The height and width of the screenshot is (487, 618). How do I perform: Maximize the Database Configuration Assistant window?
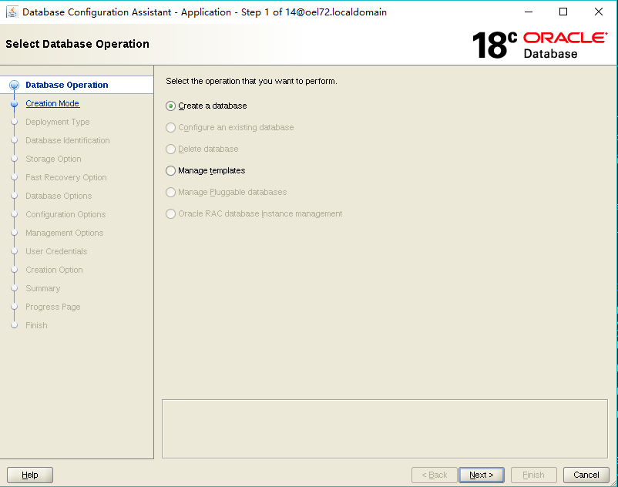coord(563,12)
